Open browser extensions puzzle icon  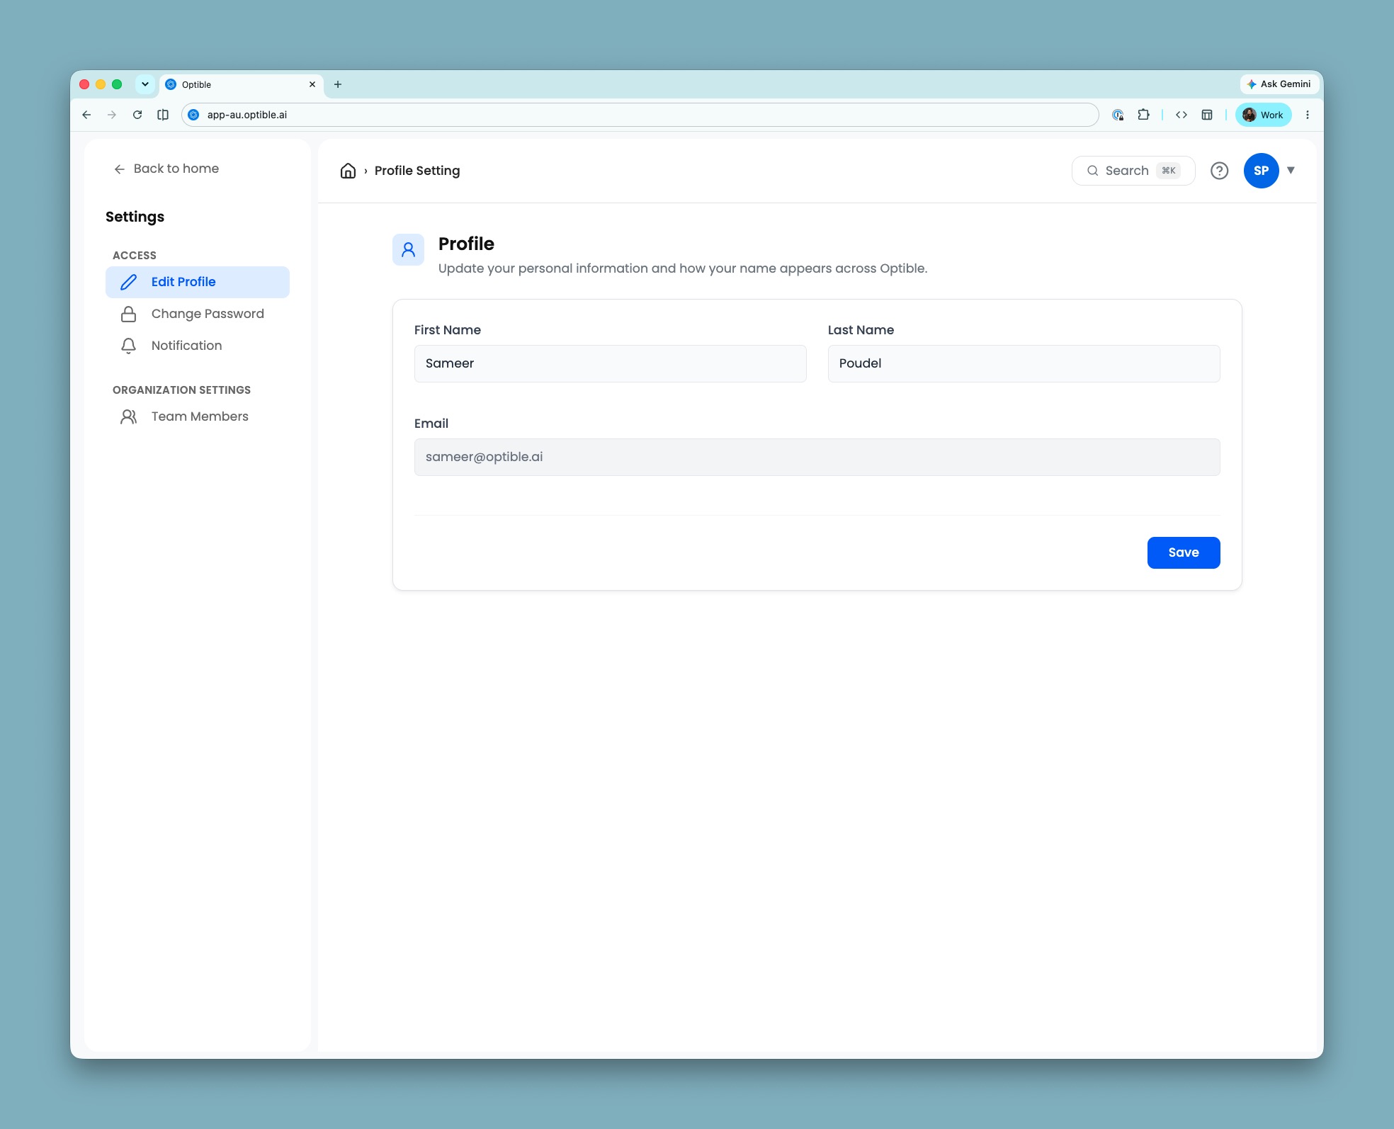(1143, 115)
